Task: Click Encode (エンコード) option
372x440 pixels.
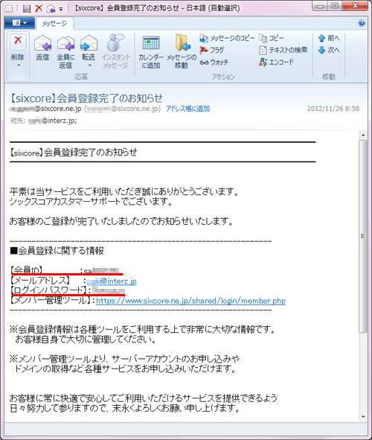Action: [x=277, y=62]
